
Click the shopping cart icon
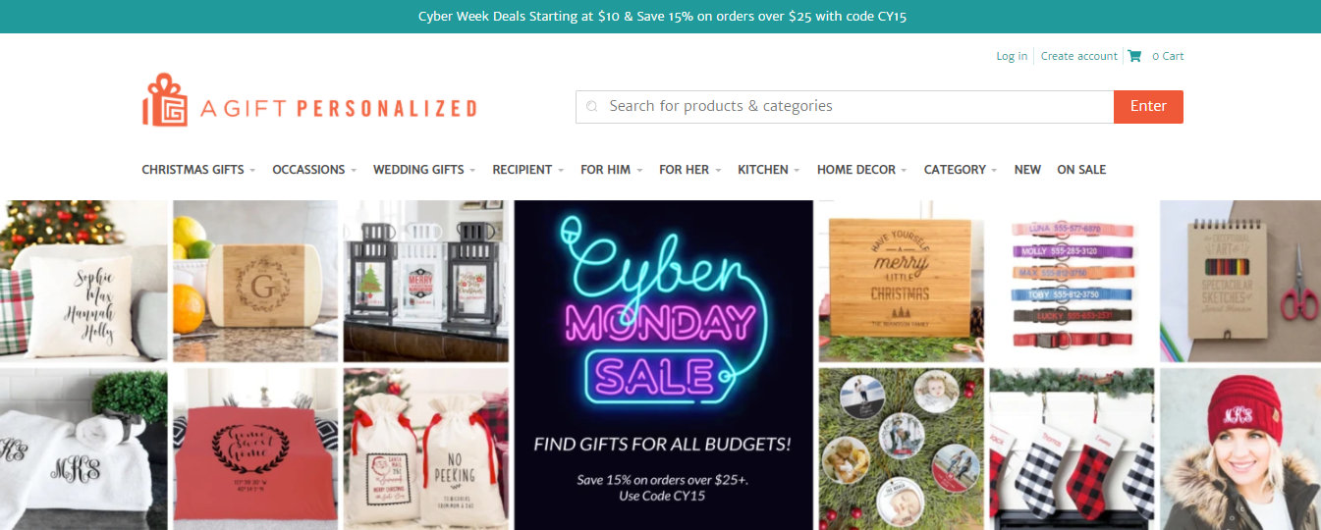(x=1134, y=56)
